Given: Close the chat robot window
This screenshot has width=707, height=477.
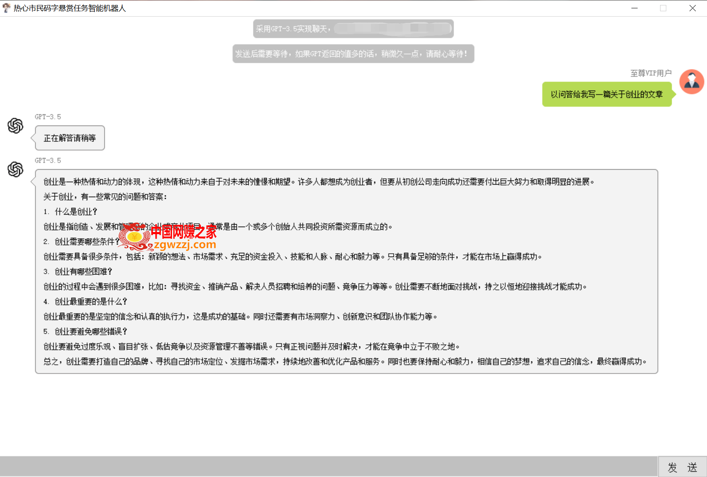Looking at the screenshot, I should [x=692, y=8].
